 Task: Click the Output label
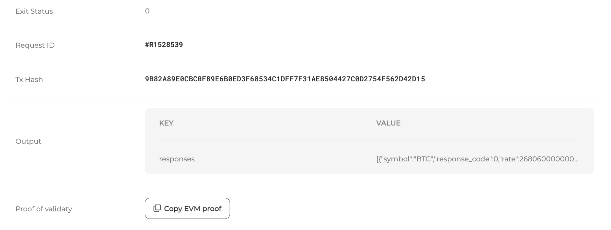pos(28,141)
